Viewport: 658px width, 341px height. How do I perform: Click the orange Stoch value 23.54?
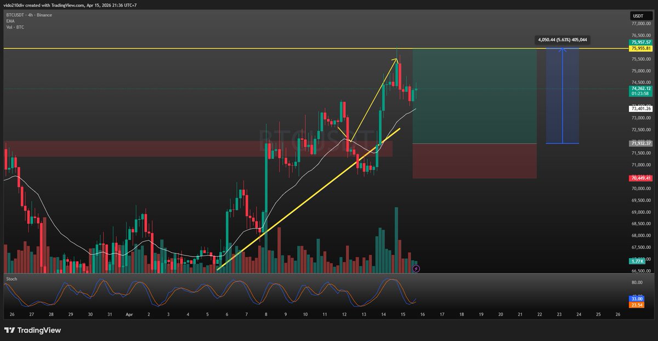pyautogui.click(x=638, y=305)
